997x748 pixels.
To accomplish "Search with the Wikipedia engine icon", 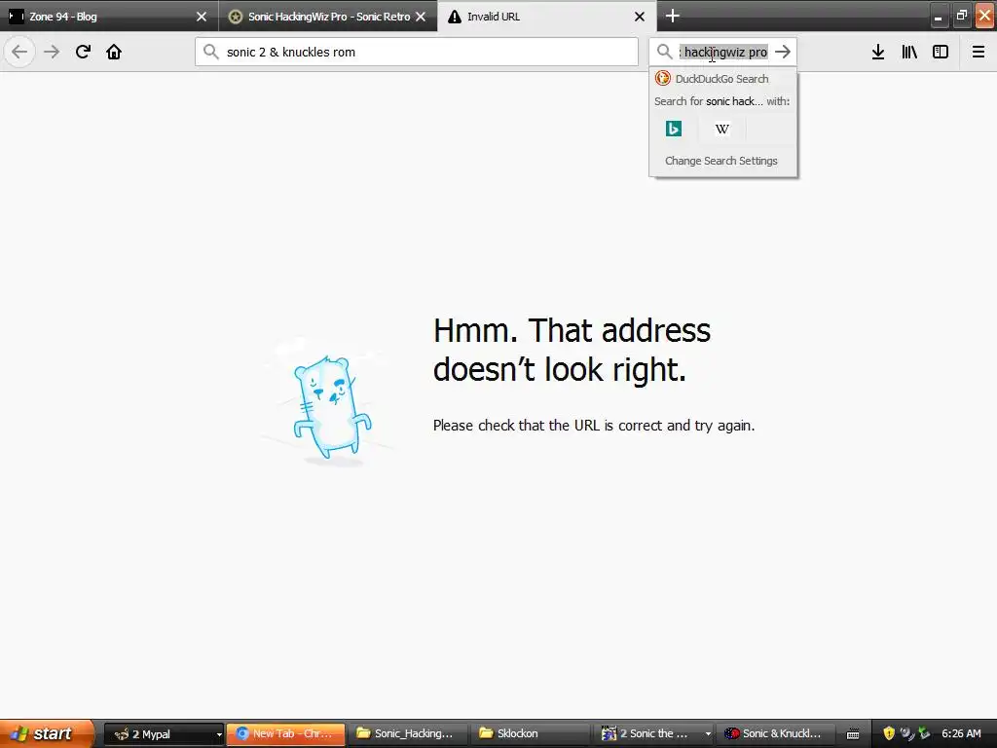I will (x=721, y=130).
